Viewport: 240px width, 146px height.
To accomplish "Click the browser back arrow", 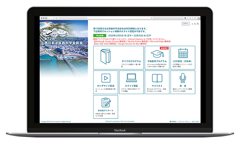I will pyautogui.click(x=49, y=18).
